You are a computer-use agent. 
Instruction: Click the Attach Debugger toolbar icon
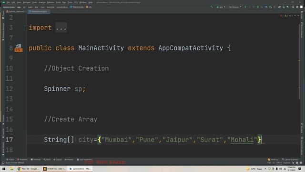click(270, 7)
